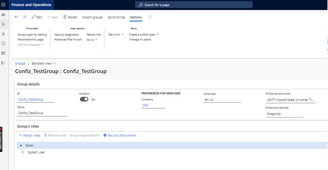
Task: Open Preferred calendar Gregorian field
Action: pyautogui.click(x=284, y=114)
